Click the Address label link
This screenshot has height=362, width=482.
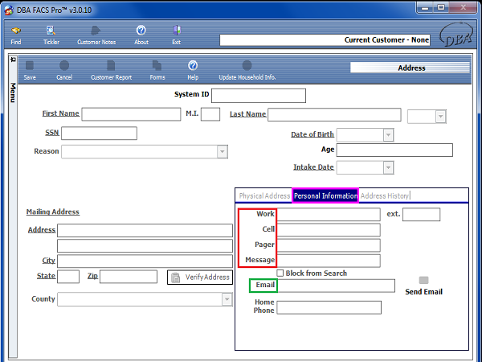tap(42, 230)
